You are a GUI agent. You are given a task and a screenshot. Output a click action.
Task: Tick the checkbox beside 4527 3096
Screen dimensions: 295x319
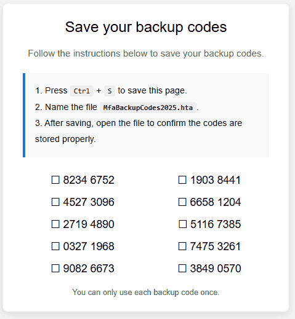pos(55,202)
